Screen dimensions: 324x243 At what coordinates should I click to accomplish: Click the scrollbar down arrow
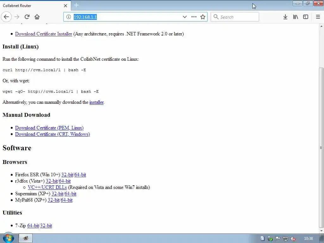pyautogui.click(x=321, y=231)
